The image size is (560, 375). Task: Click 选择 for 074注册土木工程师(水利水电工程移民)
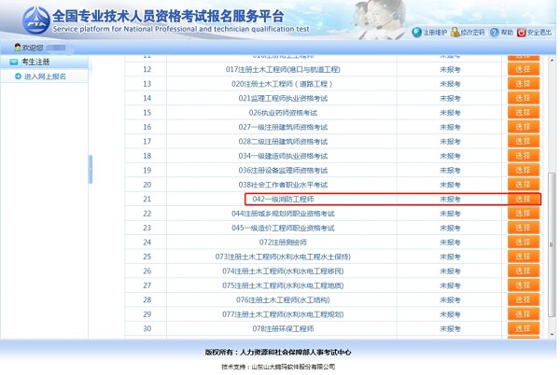point(524,271)
